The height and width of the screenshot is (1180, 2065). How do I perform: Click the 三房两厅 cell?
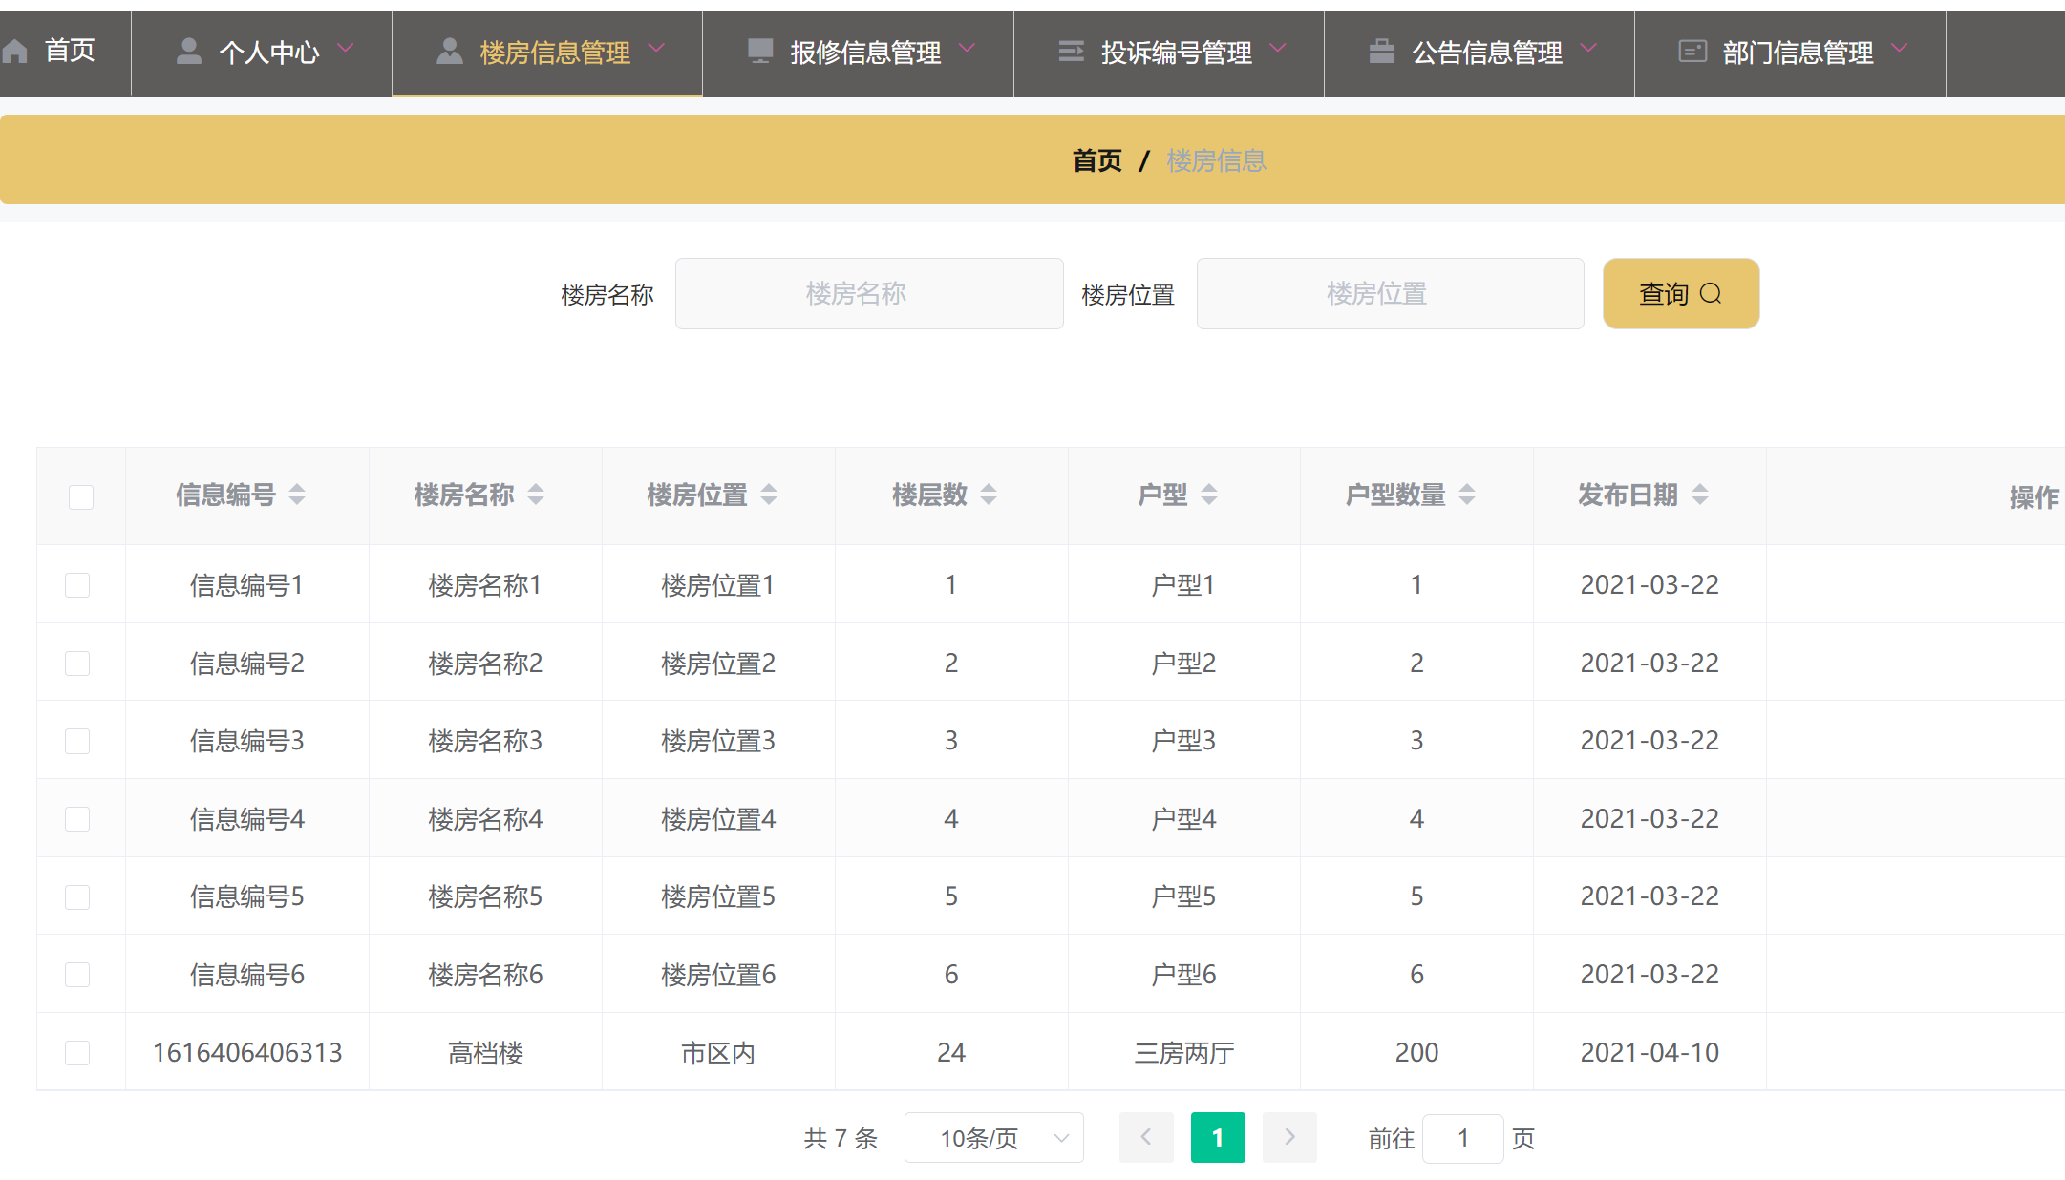[x=1183, y=1053]
